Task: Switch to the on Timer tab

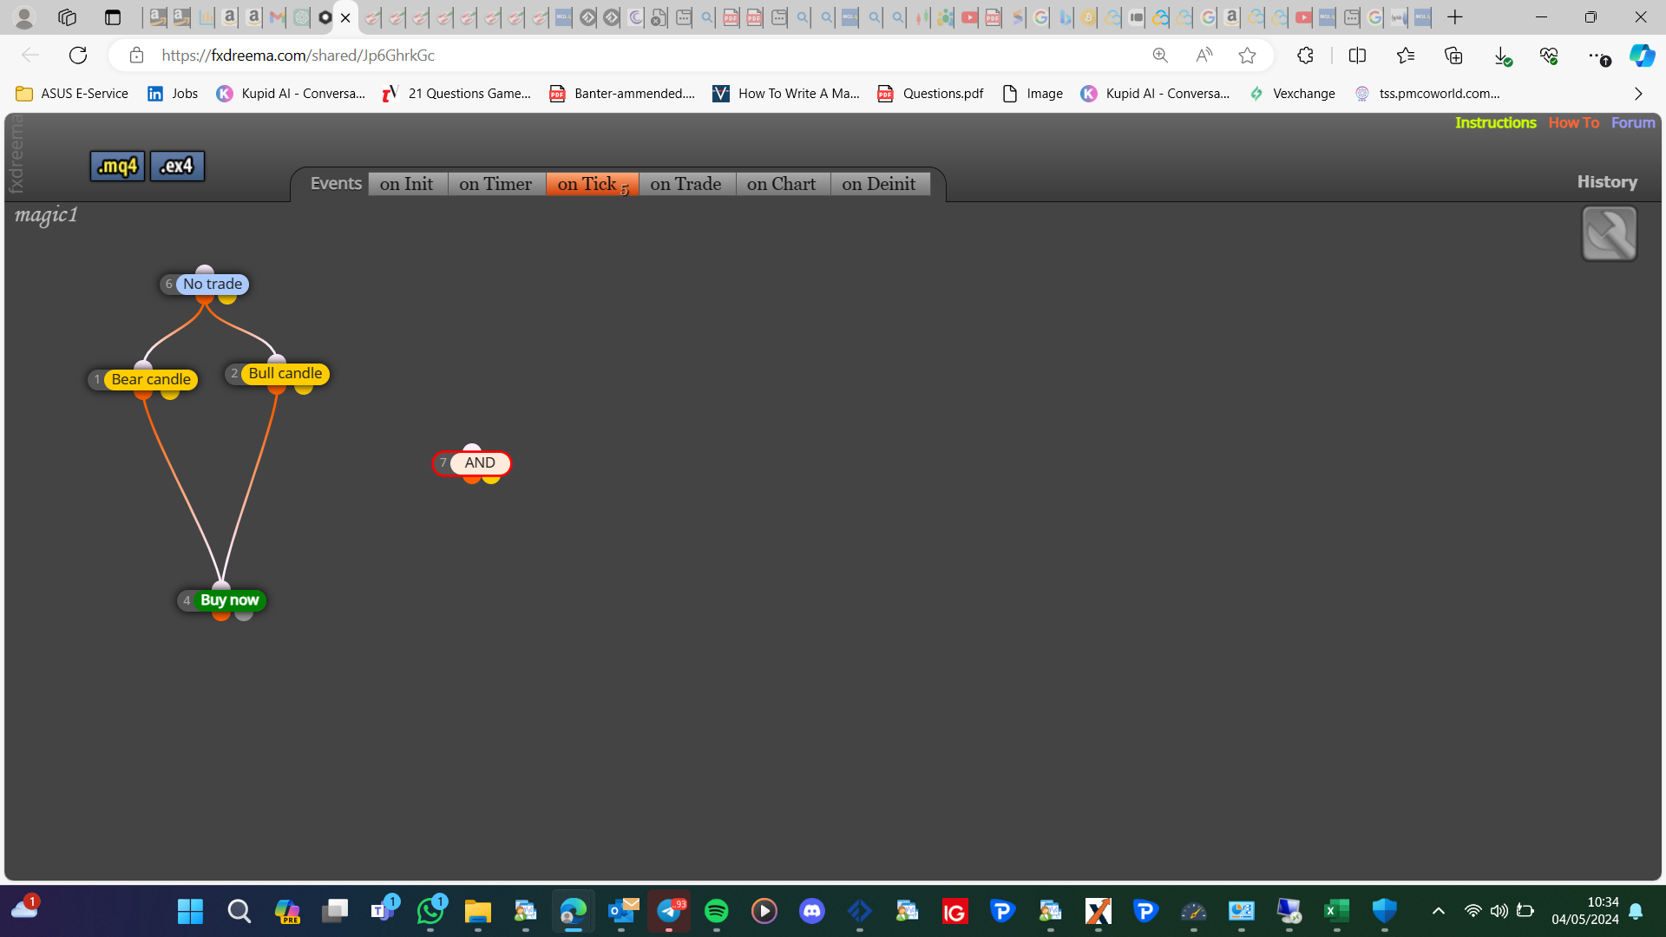Action: click(495, 184)
